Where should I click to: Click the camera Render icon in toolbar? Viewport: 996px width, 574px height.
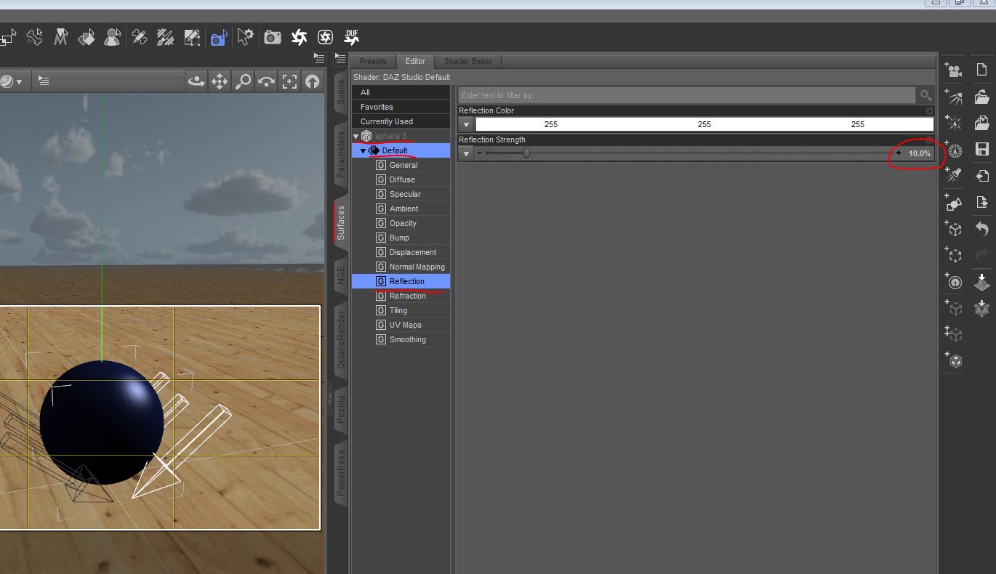pos(273,37)
